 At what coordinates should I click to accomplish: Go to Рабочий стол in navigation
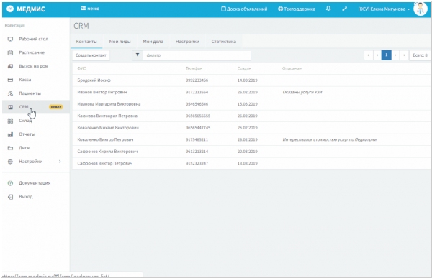pos(34,39)
